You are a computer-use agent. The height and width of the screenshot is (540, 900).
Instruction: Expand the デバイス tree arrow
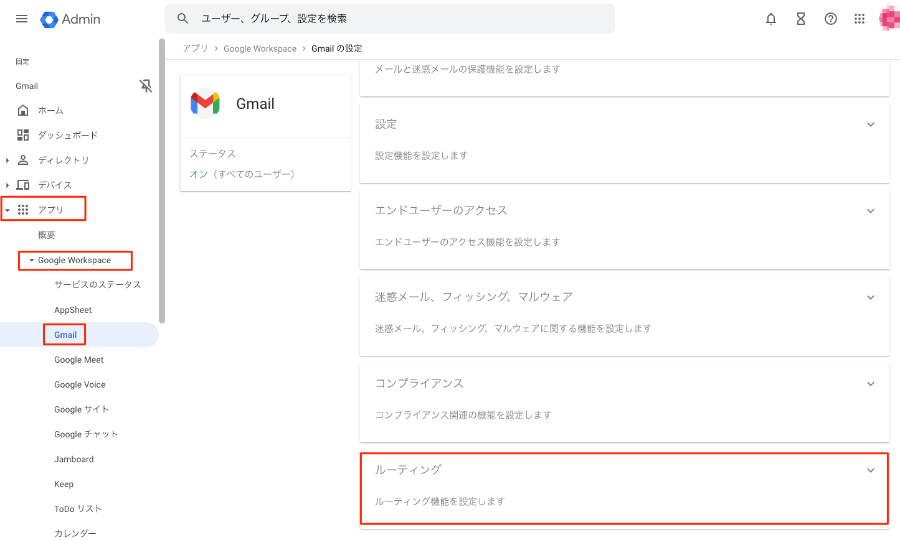pos(7,185)
